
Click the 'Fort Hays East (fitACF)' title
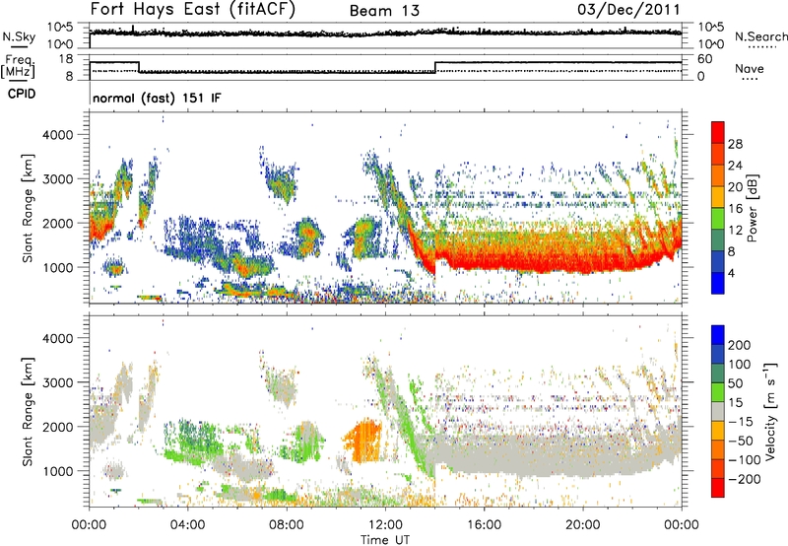(192, 9)
